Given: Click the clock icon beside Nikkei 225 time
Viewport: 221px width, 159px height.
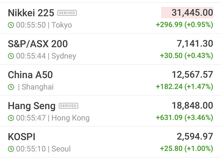Looking at the screenshot, I should [x=11, y=25].
